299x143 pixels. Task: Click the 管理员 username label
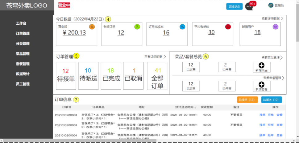coord(279,6)
